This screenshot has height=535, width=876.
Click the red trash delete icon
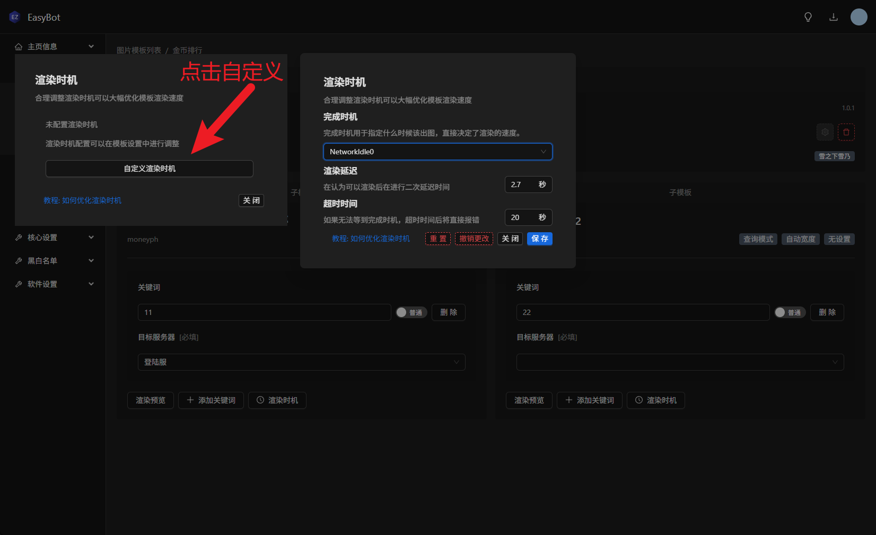coord(846,132)
